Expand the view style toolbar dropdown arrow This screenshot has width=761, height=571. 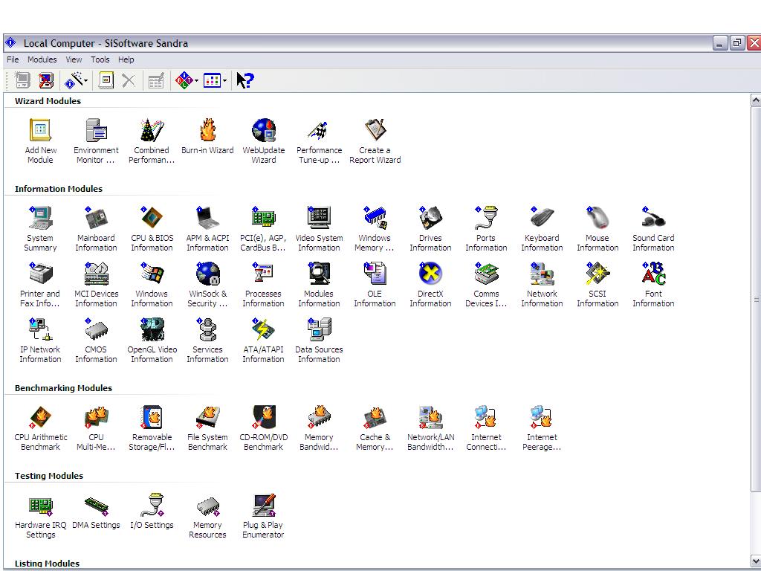[x=224, y=80]
